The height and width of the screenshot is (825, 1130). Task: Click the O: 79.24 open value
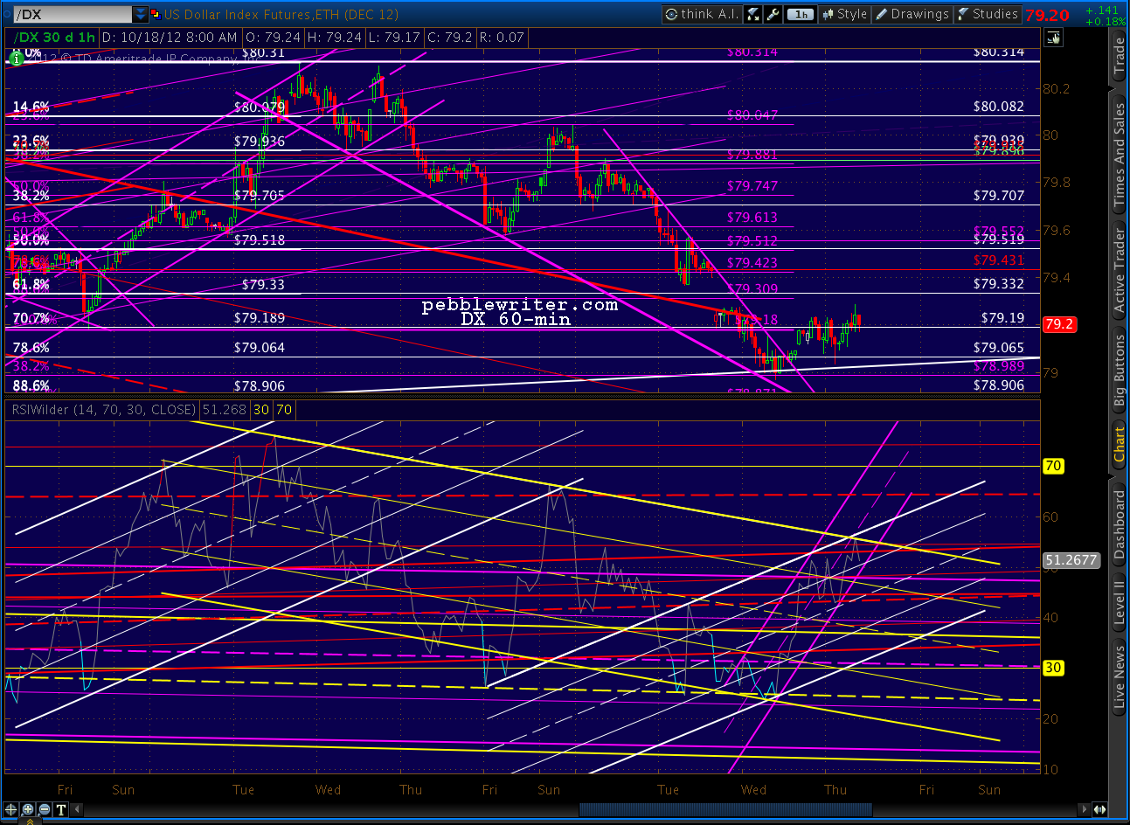274,38
